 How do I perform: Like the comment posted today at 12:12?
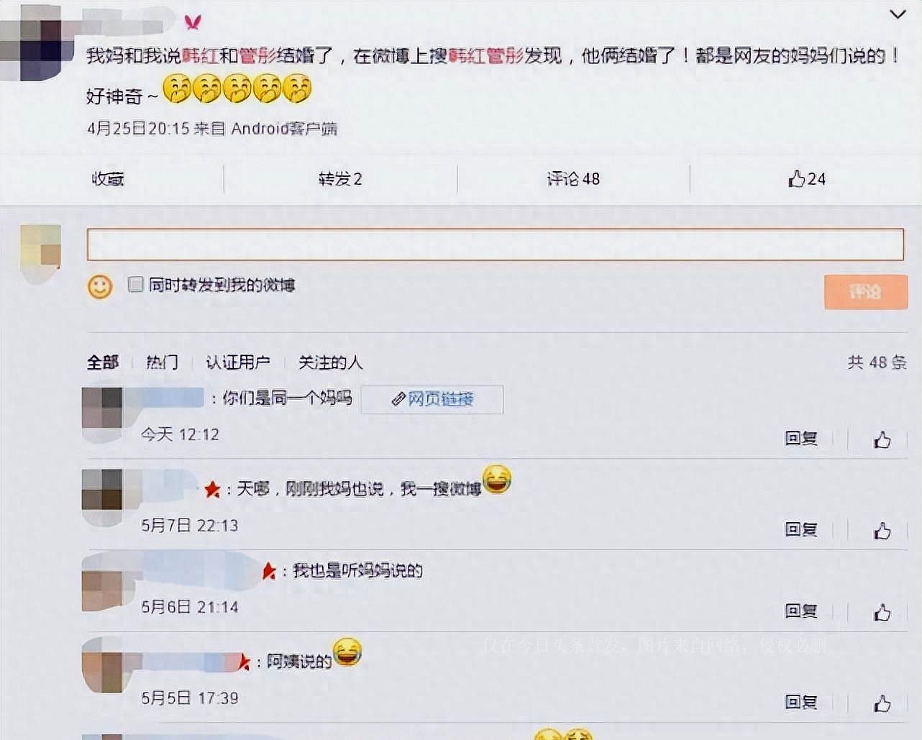[x=882, y=439]
